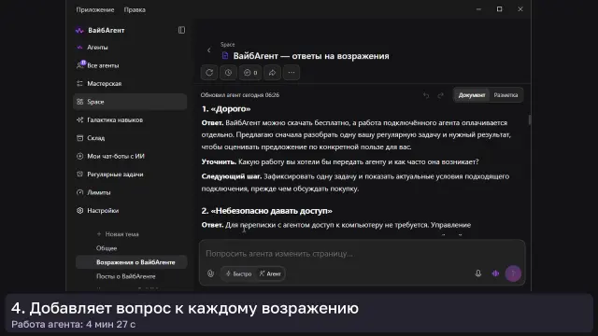Screen dimensions: 598x336
Task: Open the Правка menu
Action: click(x=135, y=9)
